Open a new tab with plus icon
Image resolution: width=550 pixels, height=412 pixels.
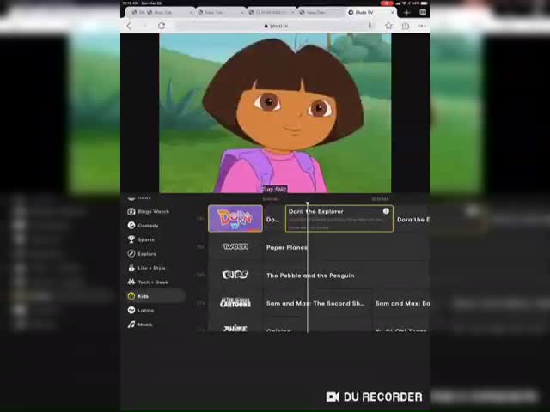[x=406, y=13]
